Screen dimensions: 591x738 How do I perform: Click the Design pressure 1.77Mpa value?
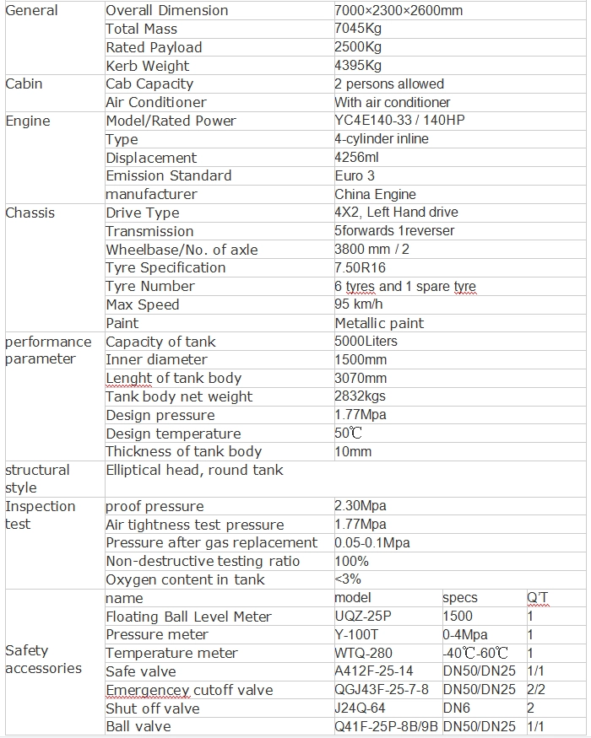[x=361, y=415]
